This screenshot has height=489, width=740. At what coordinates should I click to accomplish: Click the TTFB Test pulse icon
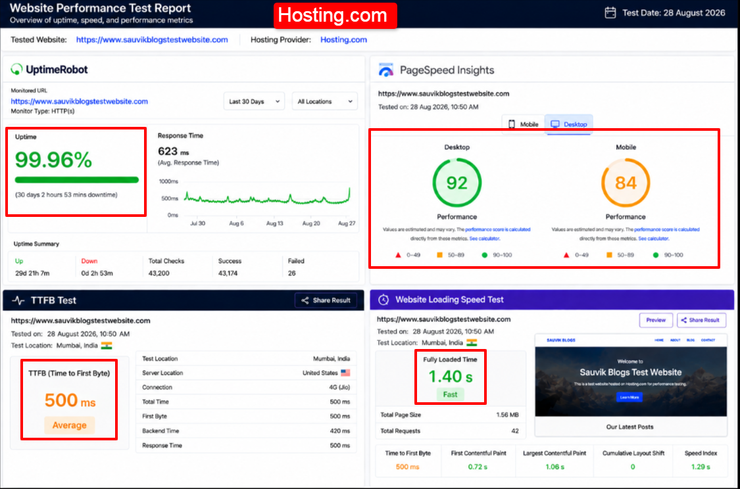[x=18, y=300]
